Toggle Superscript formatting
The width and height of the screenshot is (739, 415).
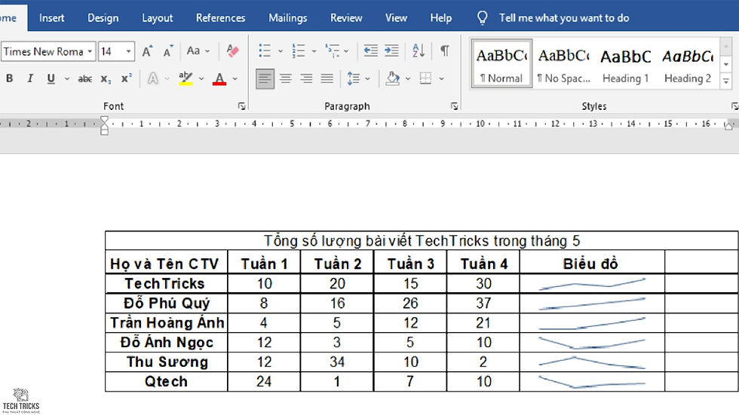[x=127, y=78]
